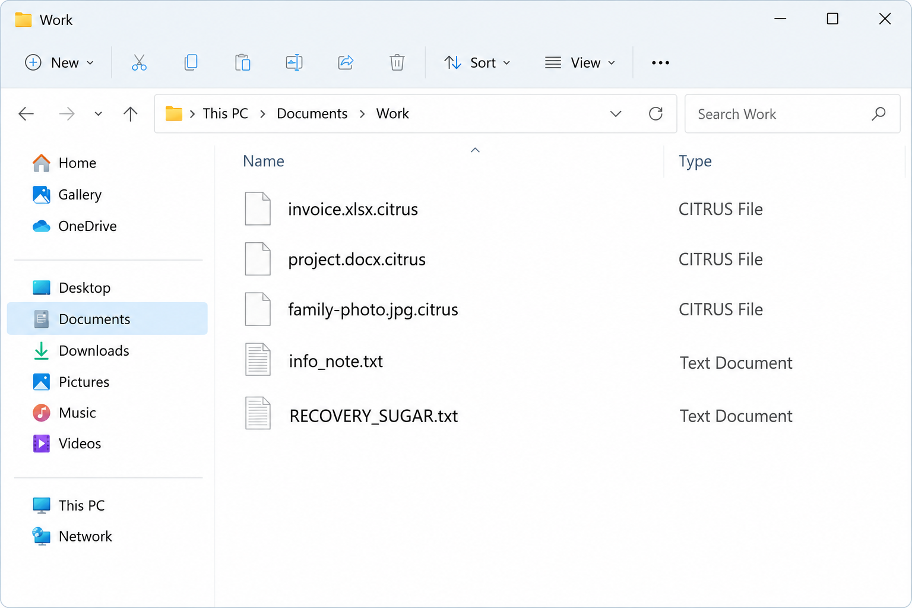Click the Paste clipboard icon
Image resolution: width=912 pixels, height=608 pixels.
242,62
